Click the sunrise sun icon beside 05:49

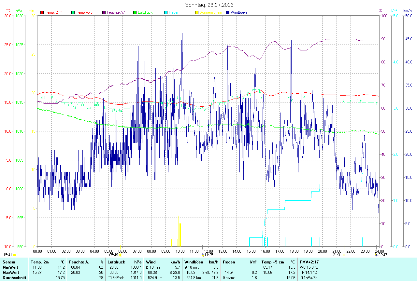(x=120, y=255)
